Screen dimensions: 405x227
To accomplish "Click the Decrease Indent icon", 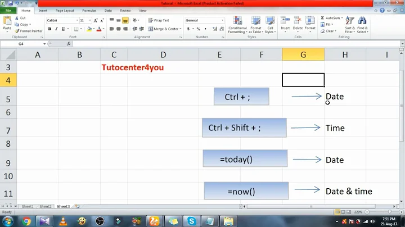I will [x=135, y=29].
